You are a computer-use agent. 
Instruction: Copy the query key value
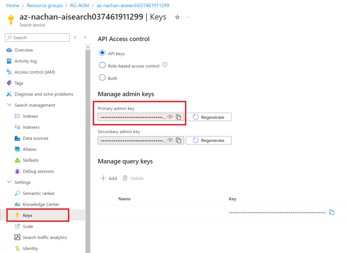[332, 212]
